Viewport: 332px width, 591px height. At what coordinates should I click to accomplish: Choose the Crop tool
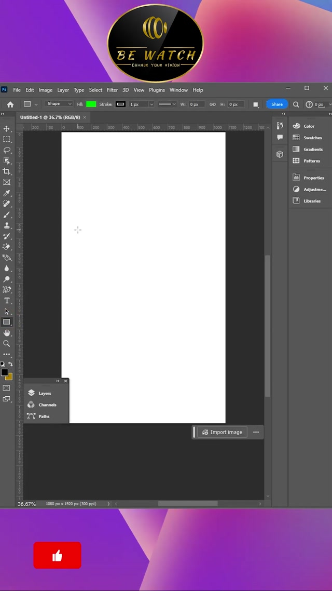pyautogui.click(x=7, y=171)
